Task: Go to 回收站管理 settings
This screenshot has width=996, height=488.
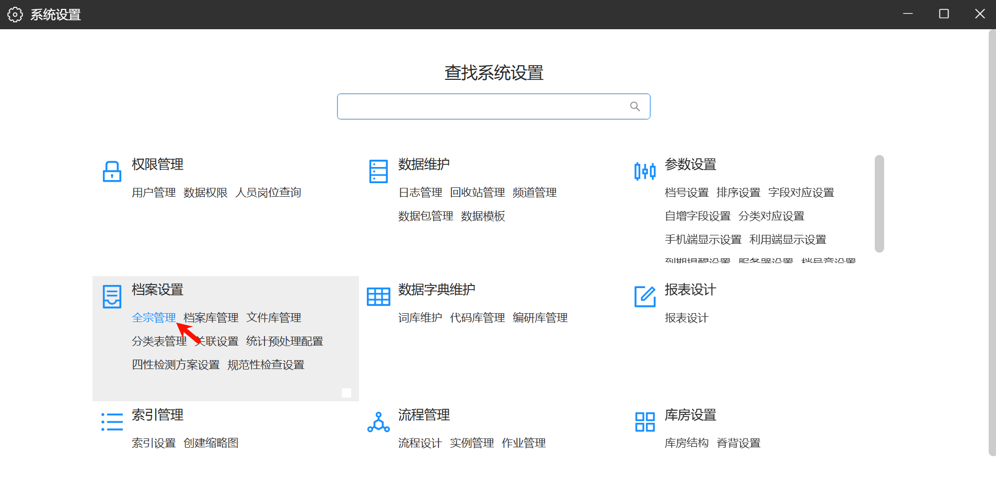Action: click(477, 193)
